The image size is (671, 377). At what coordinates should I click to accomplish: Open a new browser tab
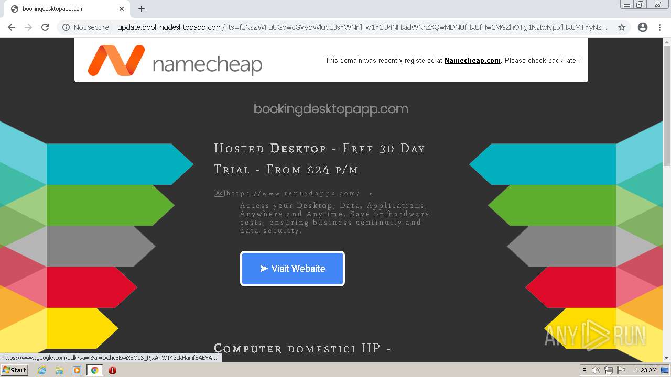(142, 9)
